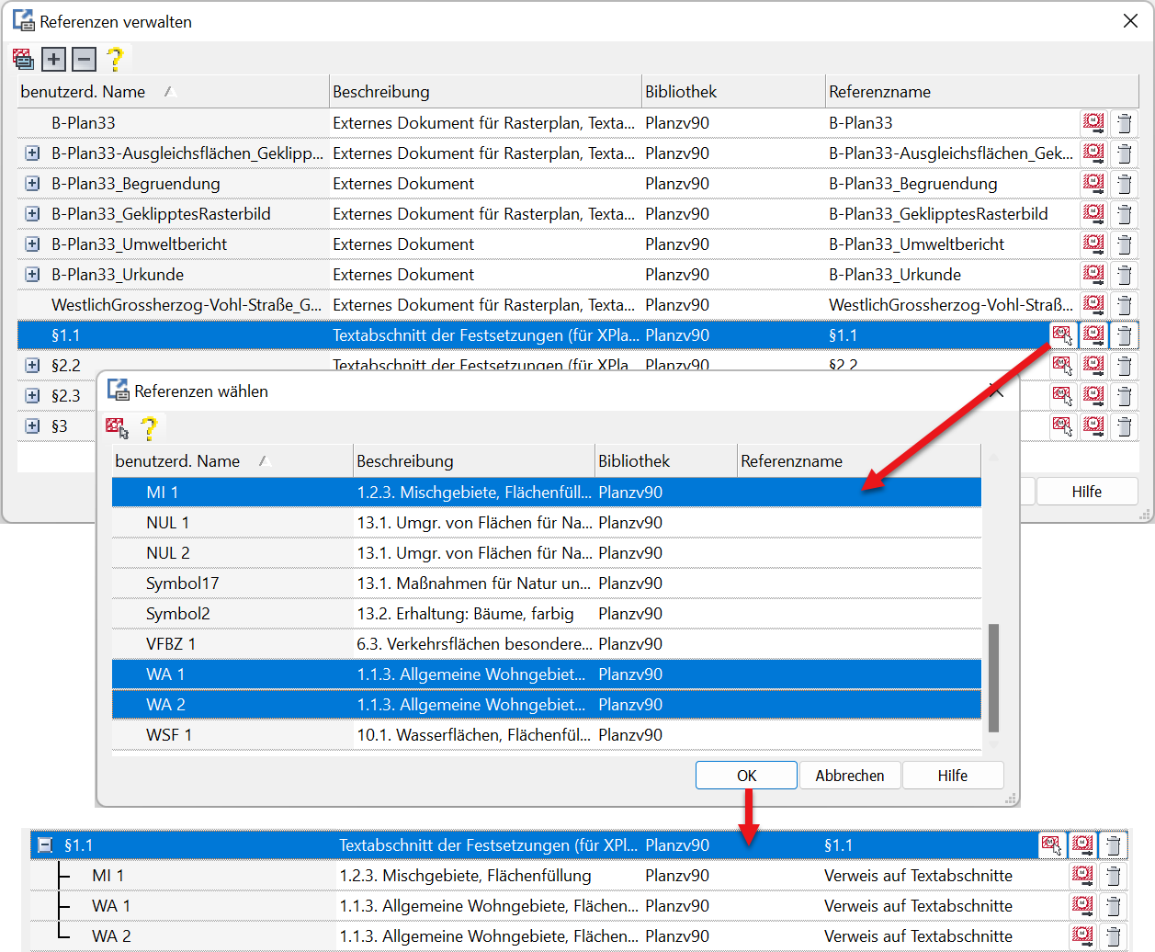
Task: Sort by Bibliothek column in Referenzen verwalten
Action: coord(731,92)
